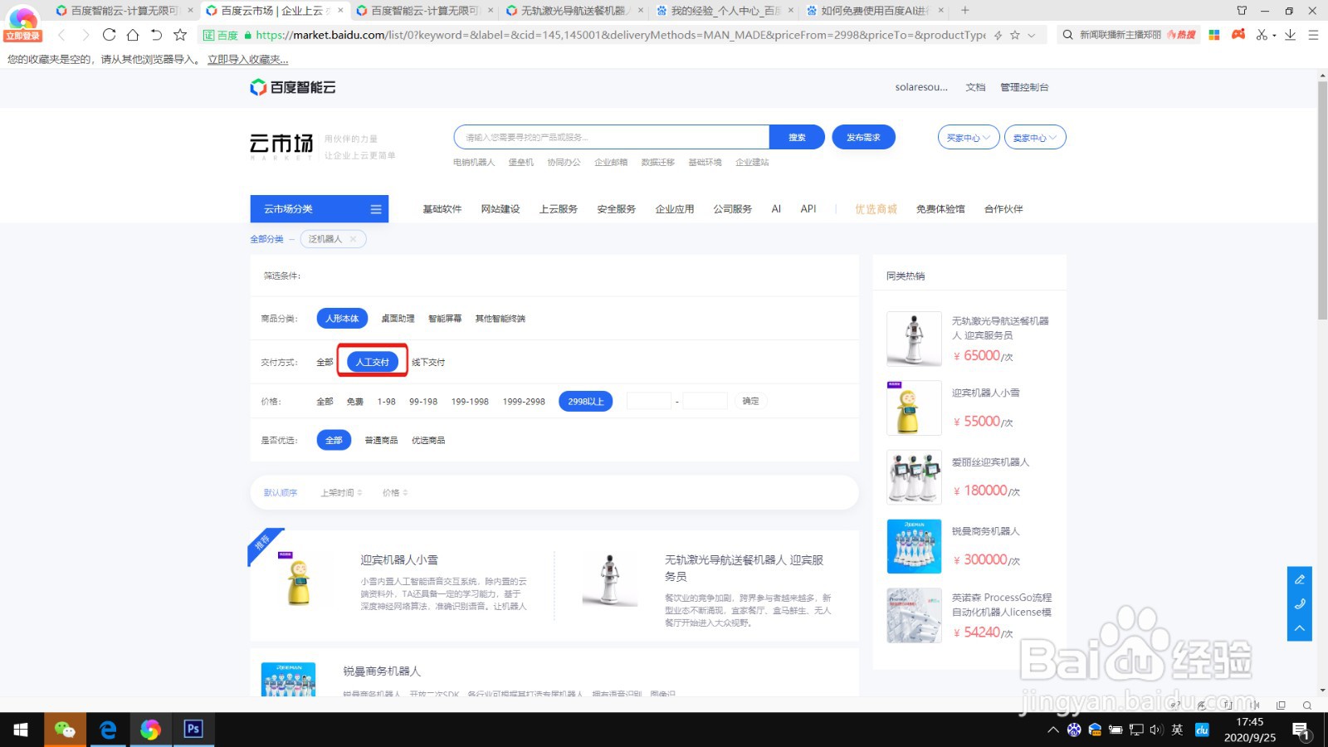Click the 发布需求 button
This screenshot has height=747, width=1328.
coord(863,138)
